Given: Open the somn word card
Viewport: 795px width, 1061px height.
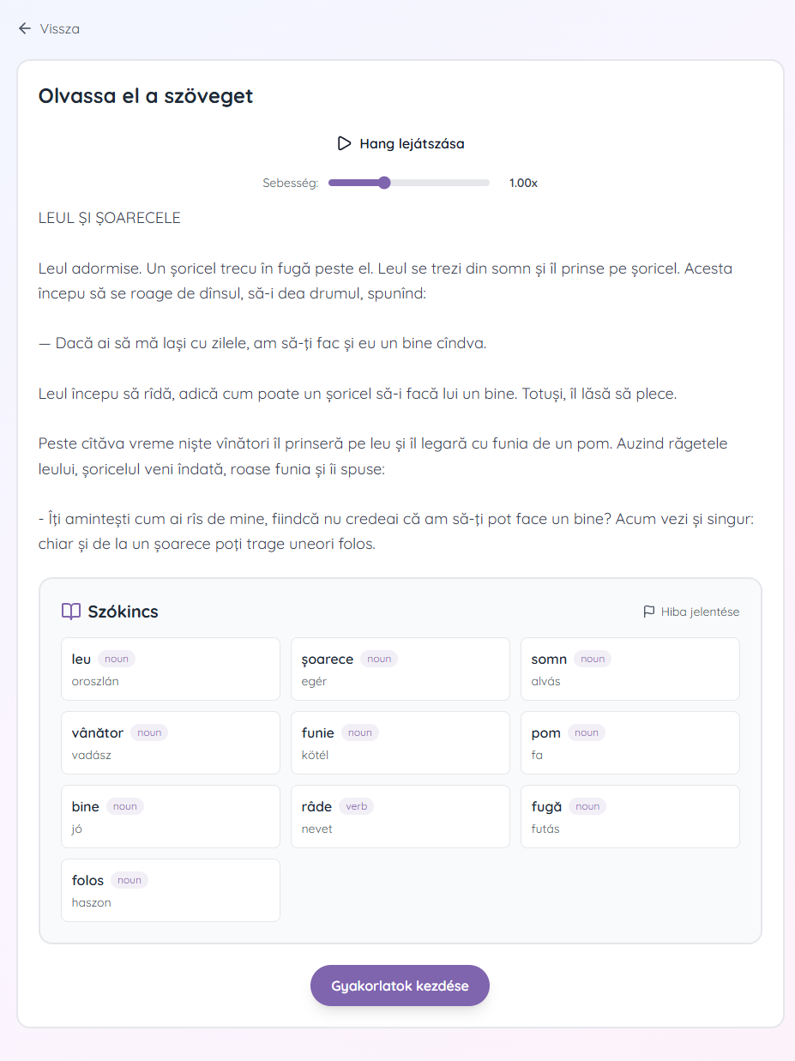Looking at the screenshot, I should (630, 669).
